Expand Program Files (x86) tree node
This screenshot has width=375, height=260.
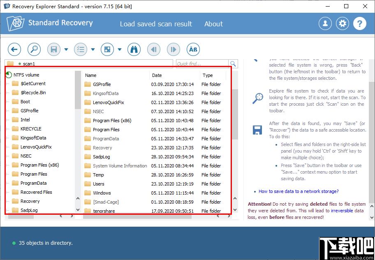[8, 165]
